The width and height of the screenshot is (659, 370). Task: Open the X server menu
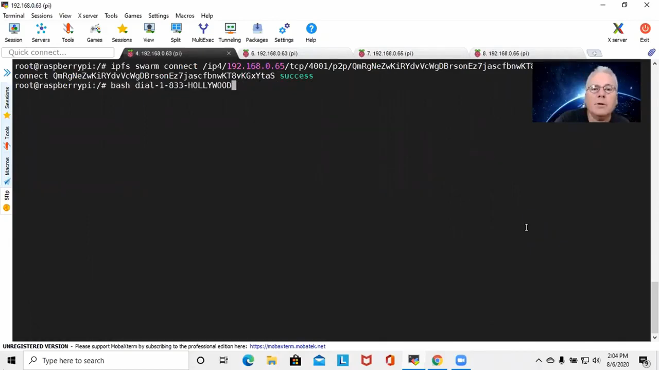(88, 15)
